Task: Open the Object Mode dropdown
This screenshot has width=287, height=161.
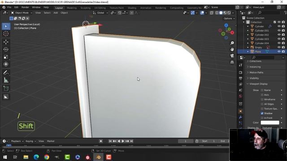Action: [22, 13]
